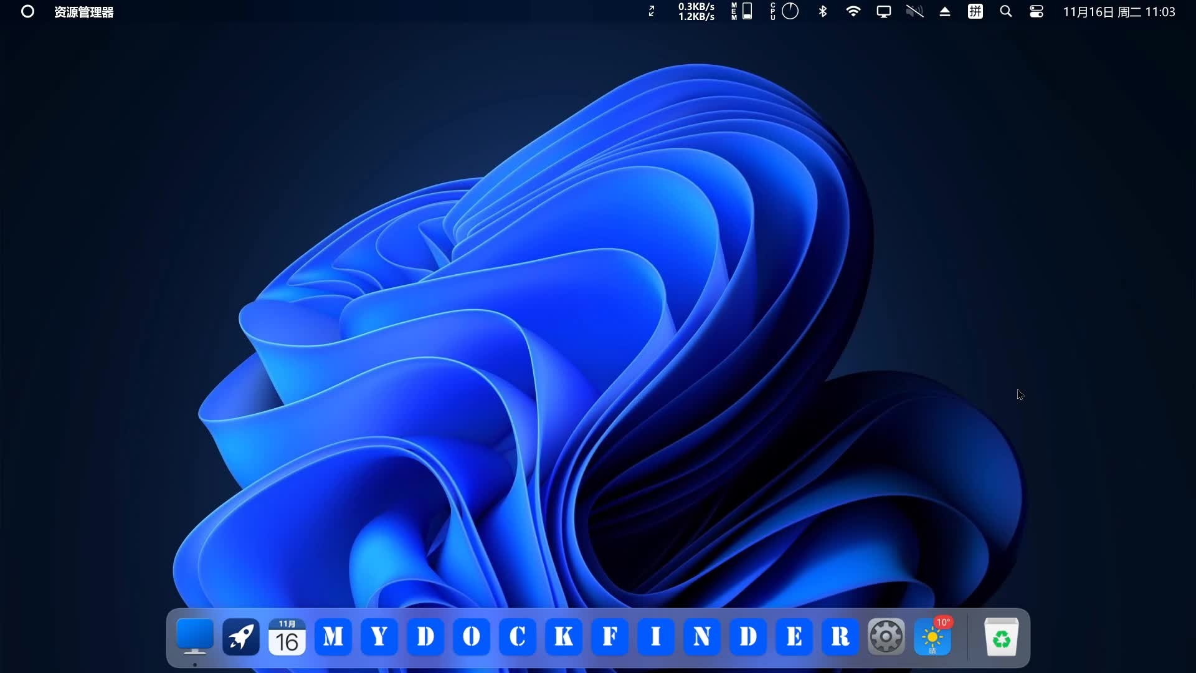The image size is (1196, 673).
Task: Click the network speed KB/s indicator
Action: 696,11
